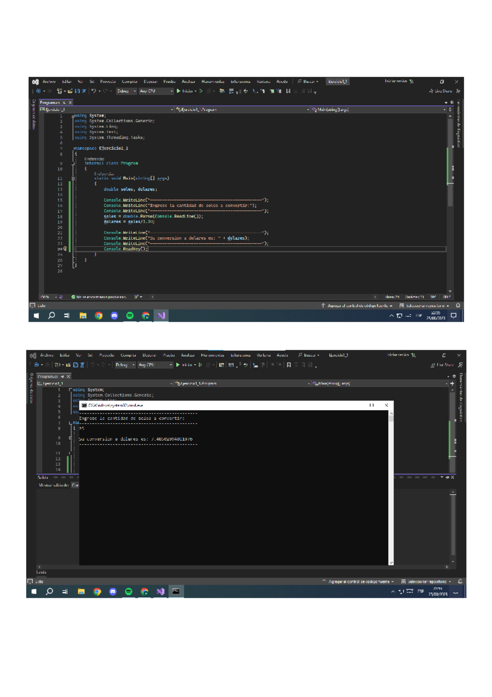Open the Herramientas menu in the upper window
Viewport: 492px width, 697px height.
(213, 82)
